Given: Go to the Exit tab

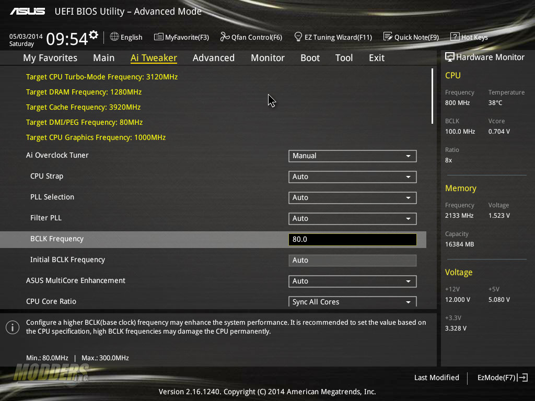Looking at the screenshot, I should pyautogui.click(x=377, y=58).
